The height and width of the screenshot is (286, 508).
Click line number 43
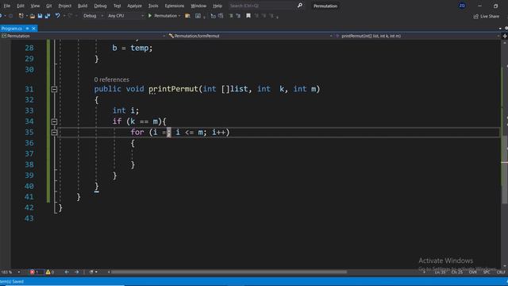(x=29, y=218)
